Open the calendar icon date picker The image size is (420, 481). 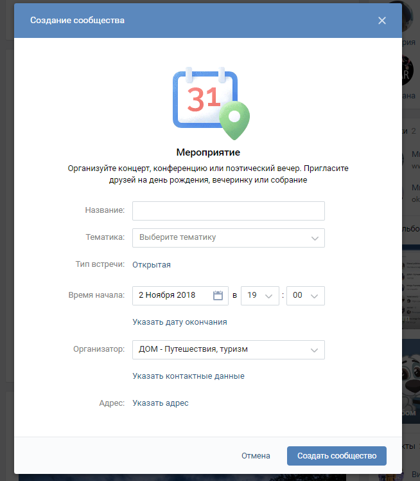click(x=218, y=295)
